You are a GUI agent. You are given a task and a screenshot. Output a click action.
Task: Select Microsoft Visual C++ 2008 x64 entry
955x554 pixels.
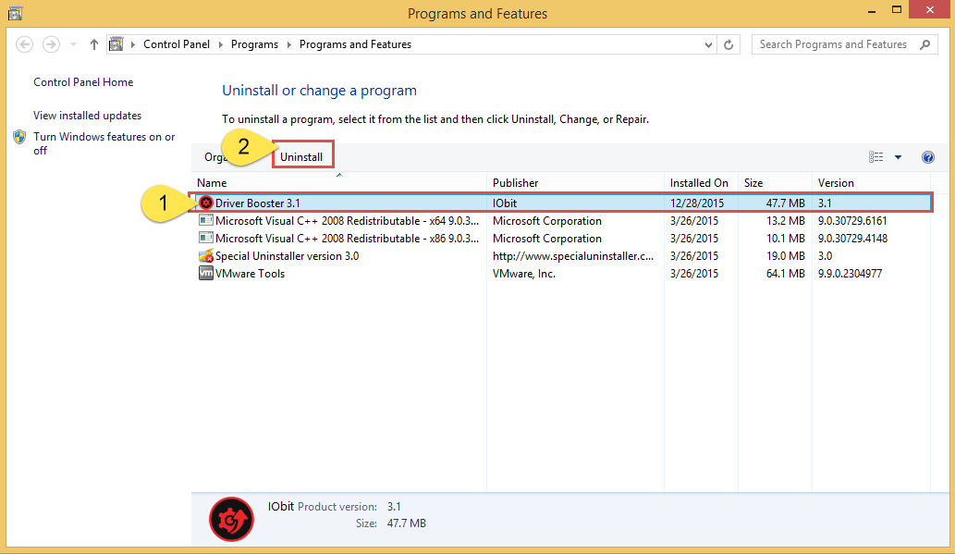pyautogui.click(x=561, y=221)
